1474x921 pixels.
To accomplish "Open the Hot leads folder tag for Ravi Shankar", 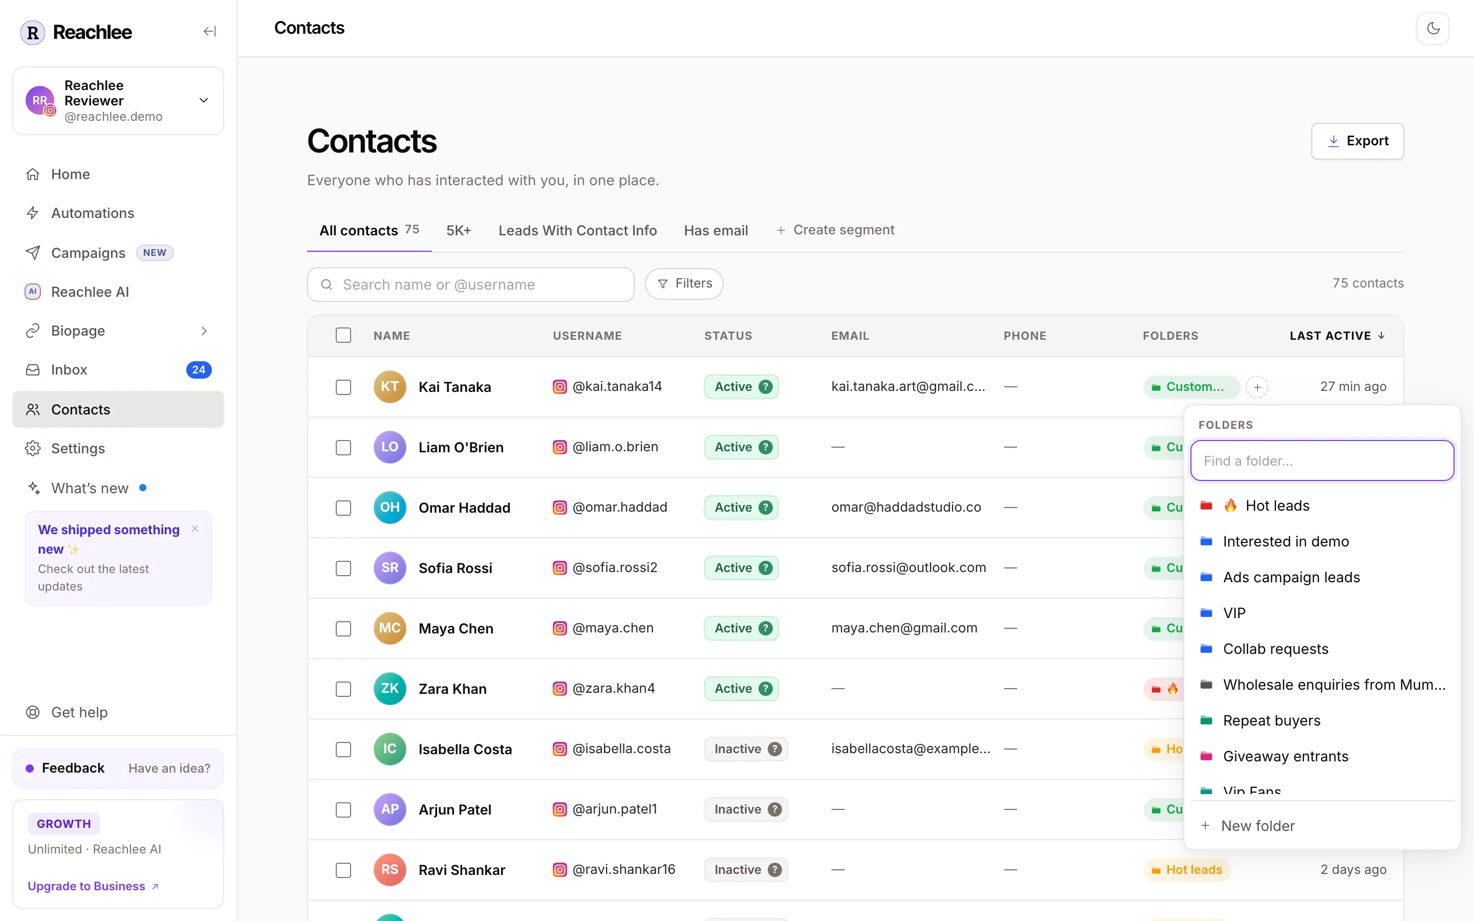I will click(1187, 870).
